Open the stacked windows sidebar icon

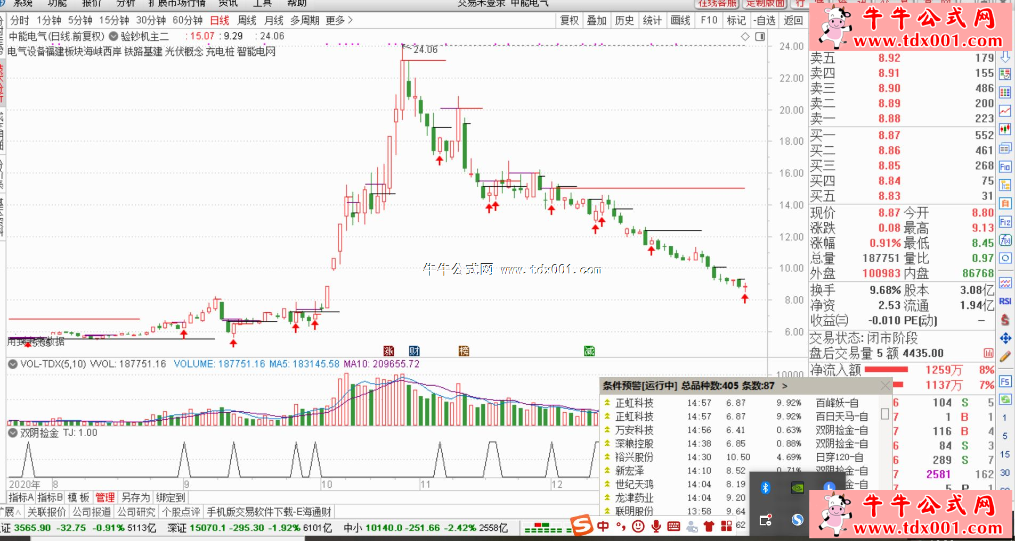coord(1005,148)
